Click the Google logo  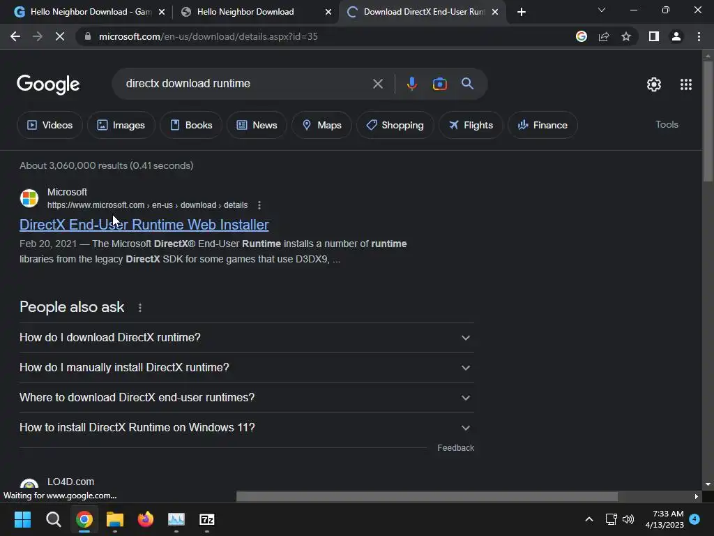coord(48,84)
